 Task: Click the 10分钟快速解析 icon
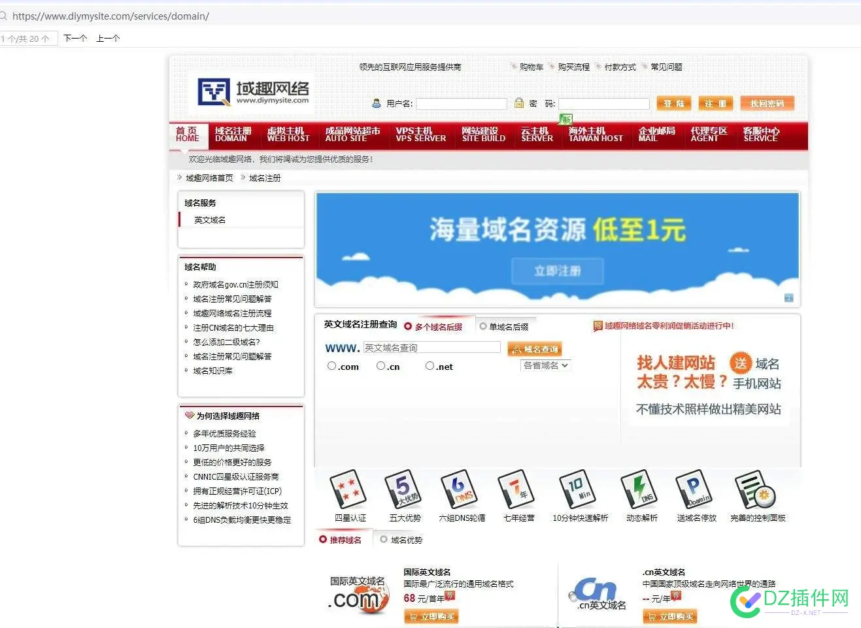click(578, 489)
